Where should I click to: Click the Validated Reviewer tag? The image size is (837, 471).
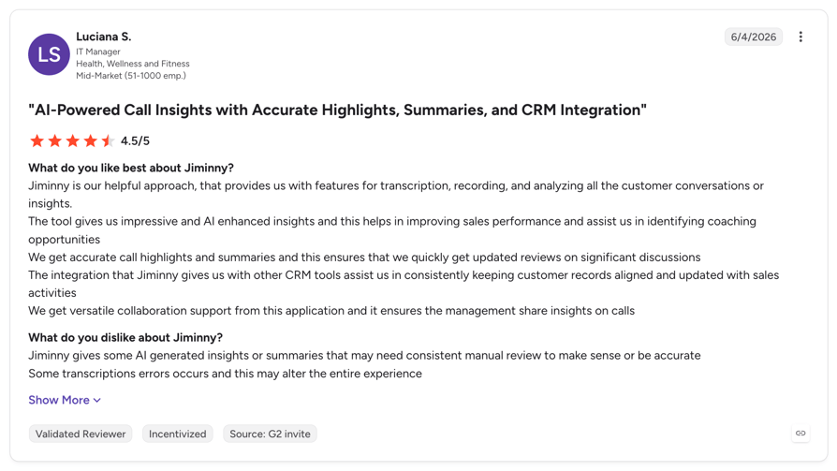(81, 434)
